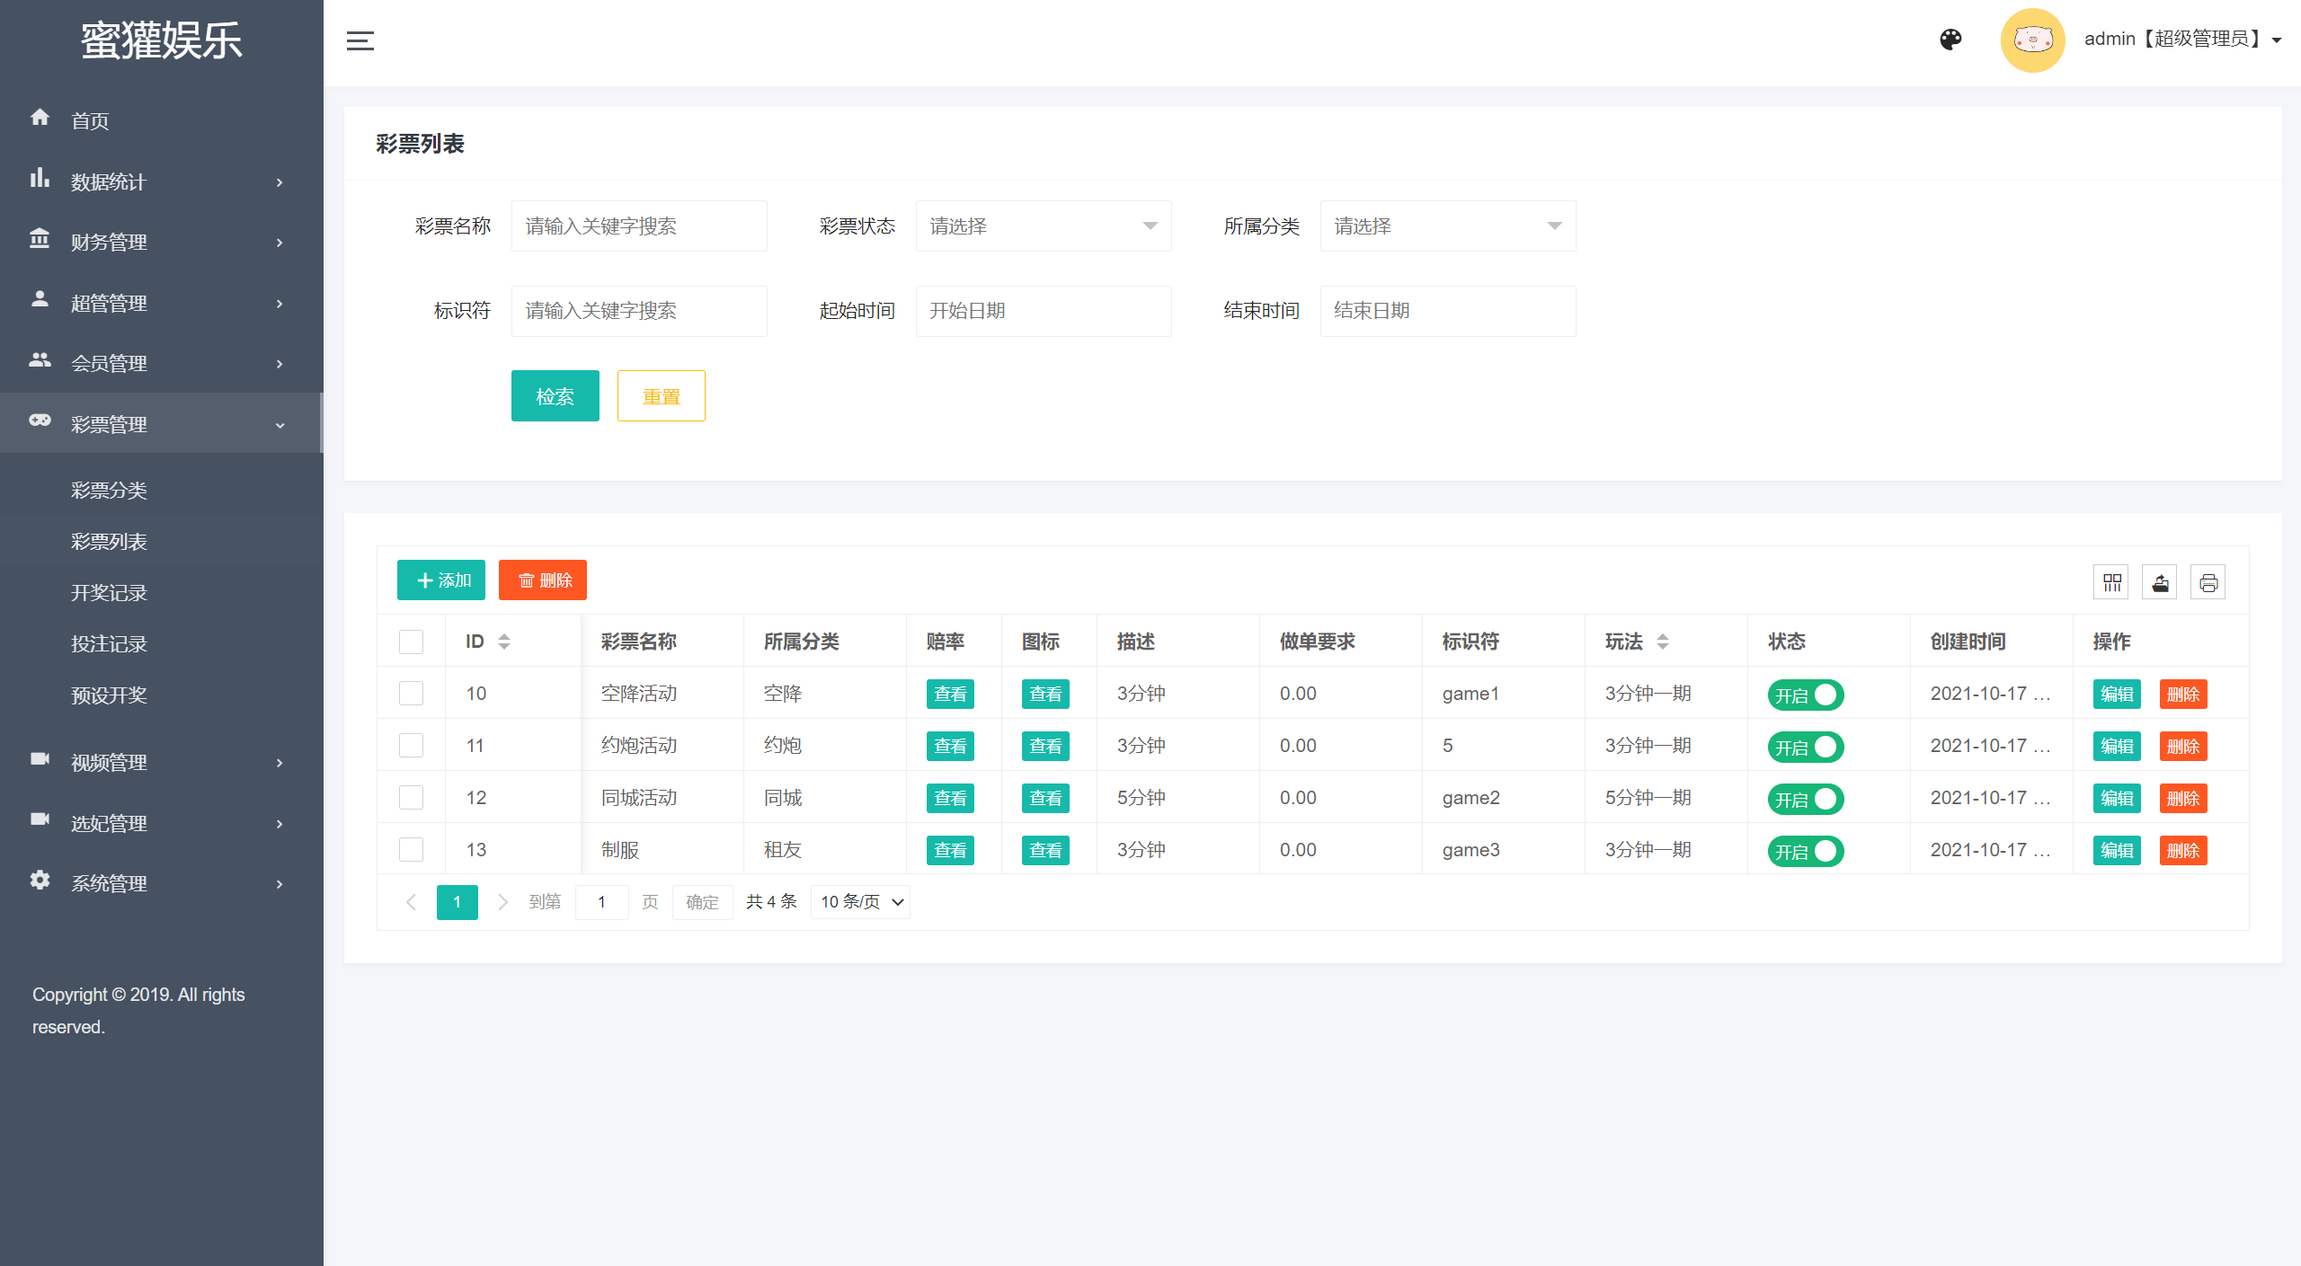Open the 所属分类 dropdown
The height and width of the screenshot is (1266, 2301).
click(x=1447, y=226)
